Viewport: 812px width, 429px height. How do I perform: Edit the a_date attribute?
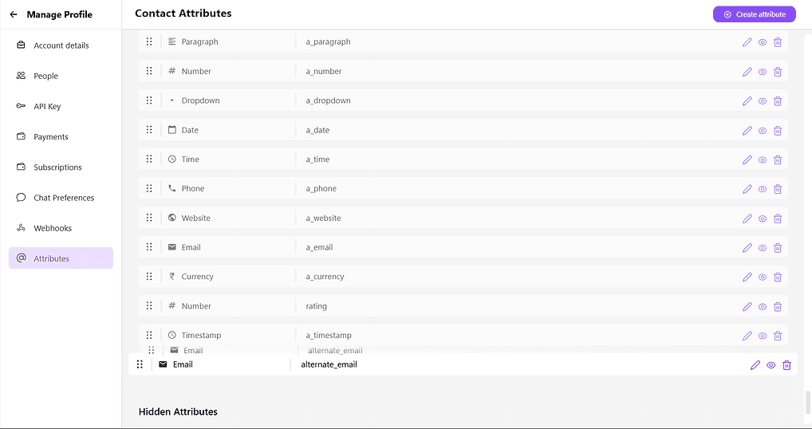point(747,131)
